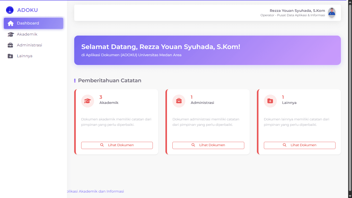Image resolution: width=352 pixels, height=198 pixels.
Task: Click the graduation cap icon in Akademik card
Action: (88, 101)
